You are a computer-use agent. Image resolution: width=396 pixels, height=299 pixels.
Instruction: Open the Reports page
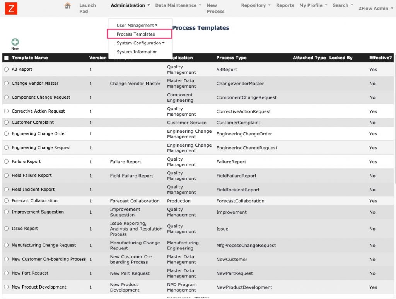pos(285,5)
